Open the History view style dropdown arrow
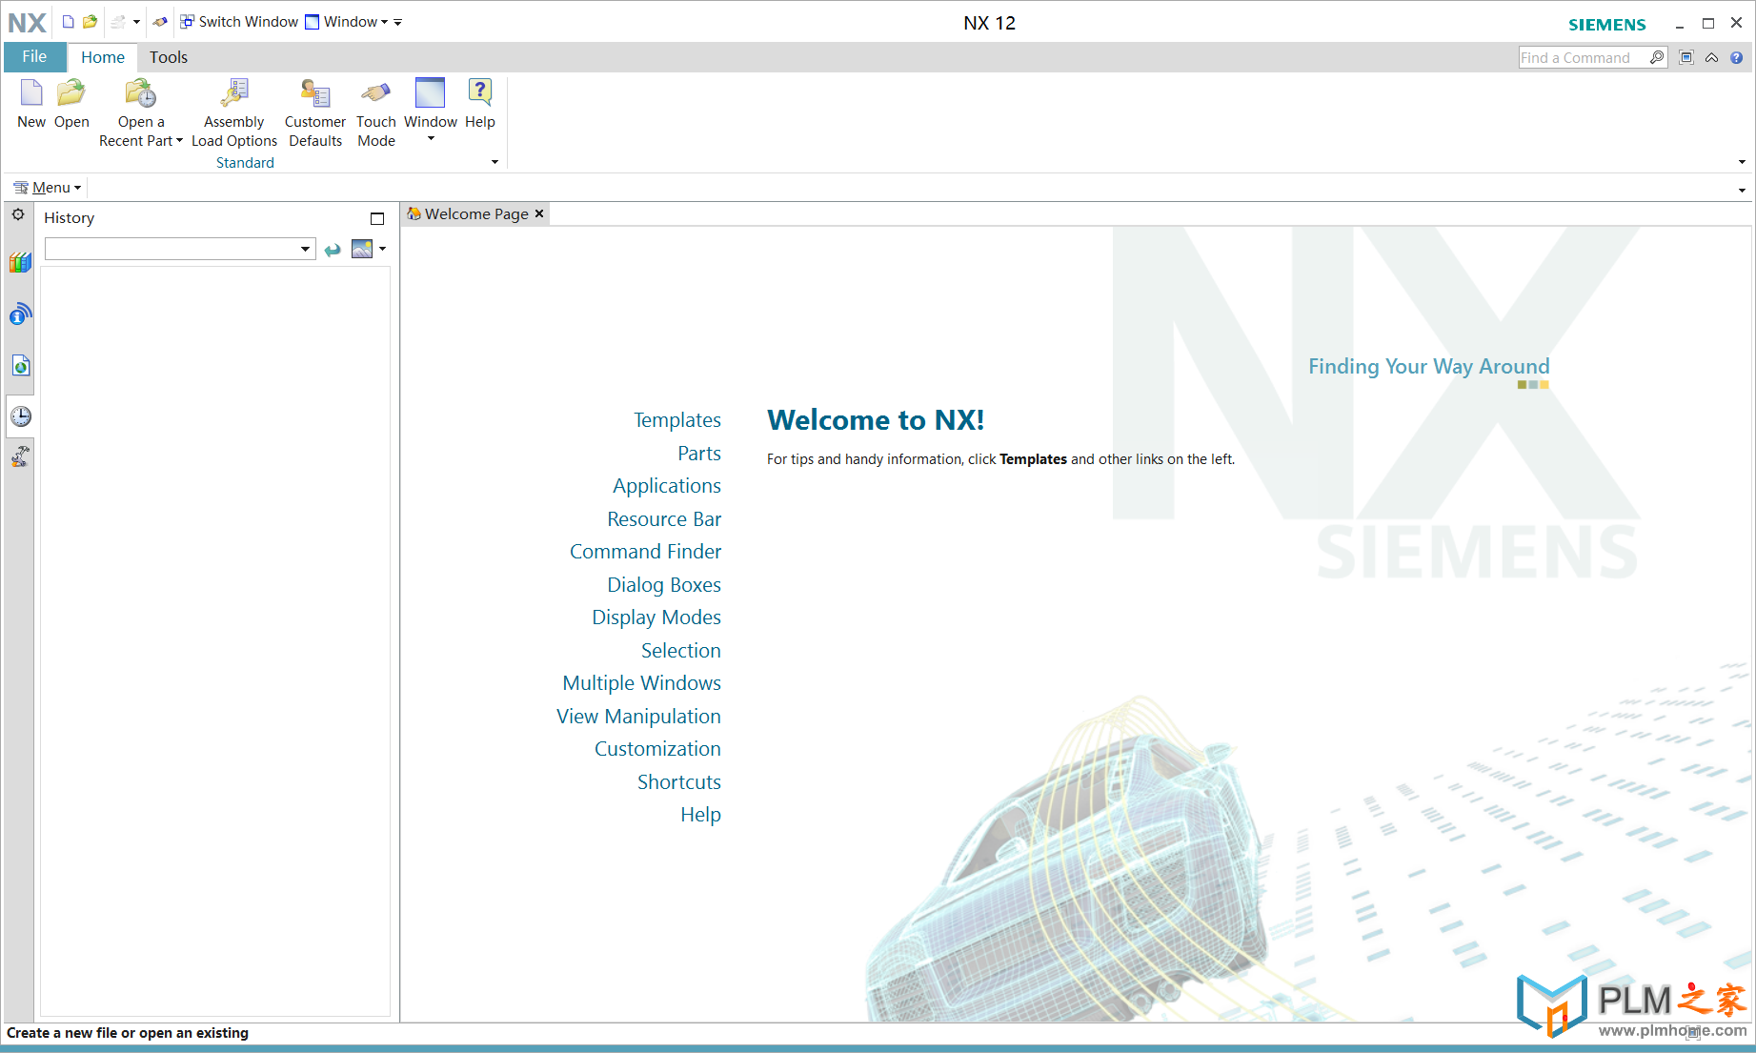 382,249
